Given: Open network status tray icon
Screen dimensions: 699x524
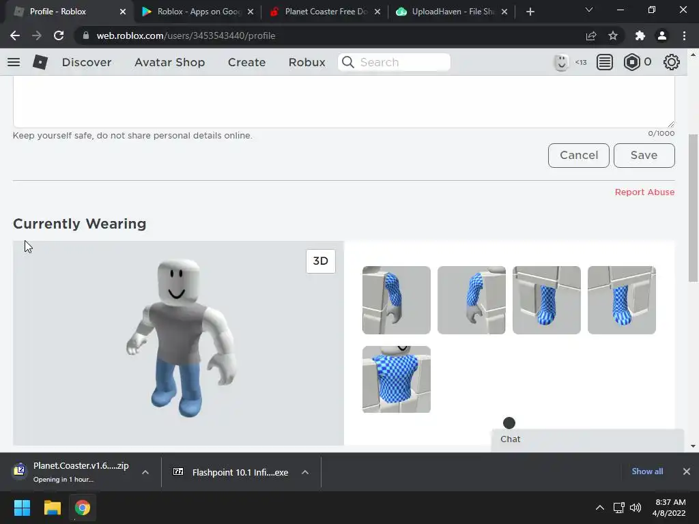Looking at the screenshot, I should click(x=618, y=508).
